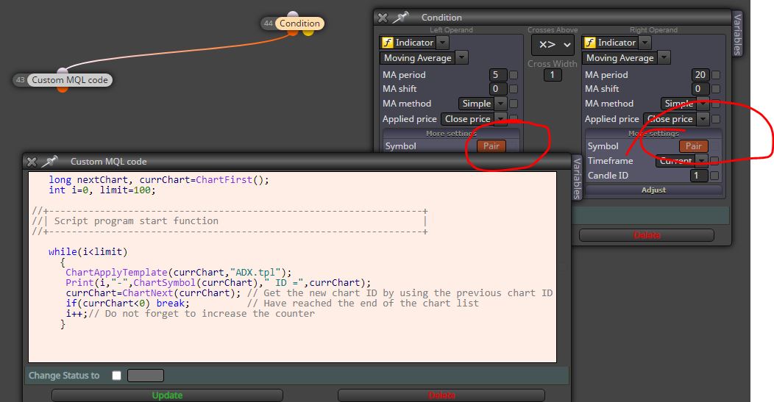This screenshot has height=402, width=774.
Task: Click Right Operand Symbol Pair button
Action: click(x=694, y=146)
